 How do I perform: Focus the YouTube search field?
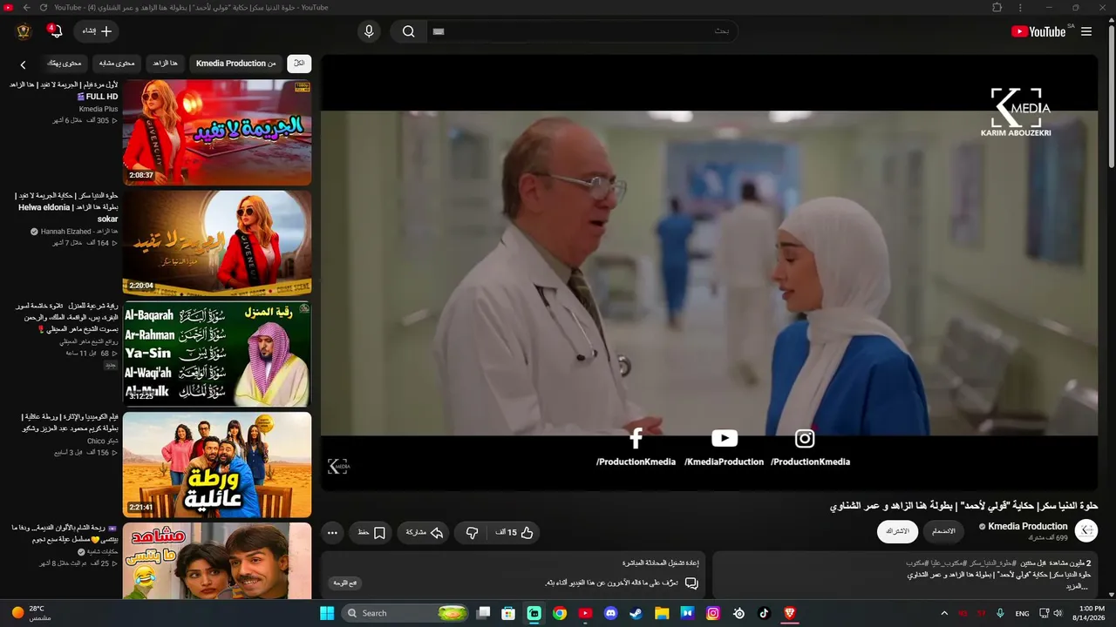[582, 31]
